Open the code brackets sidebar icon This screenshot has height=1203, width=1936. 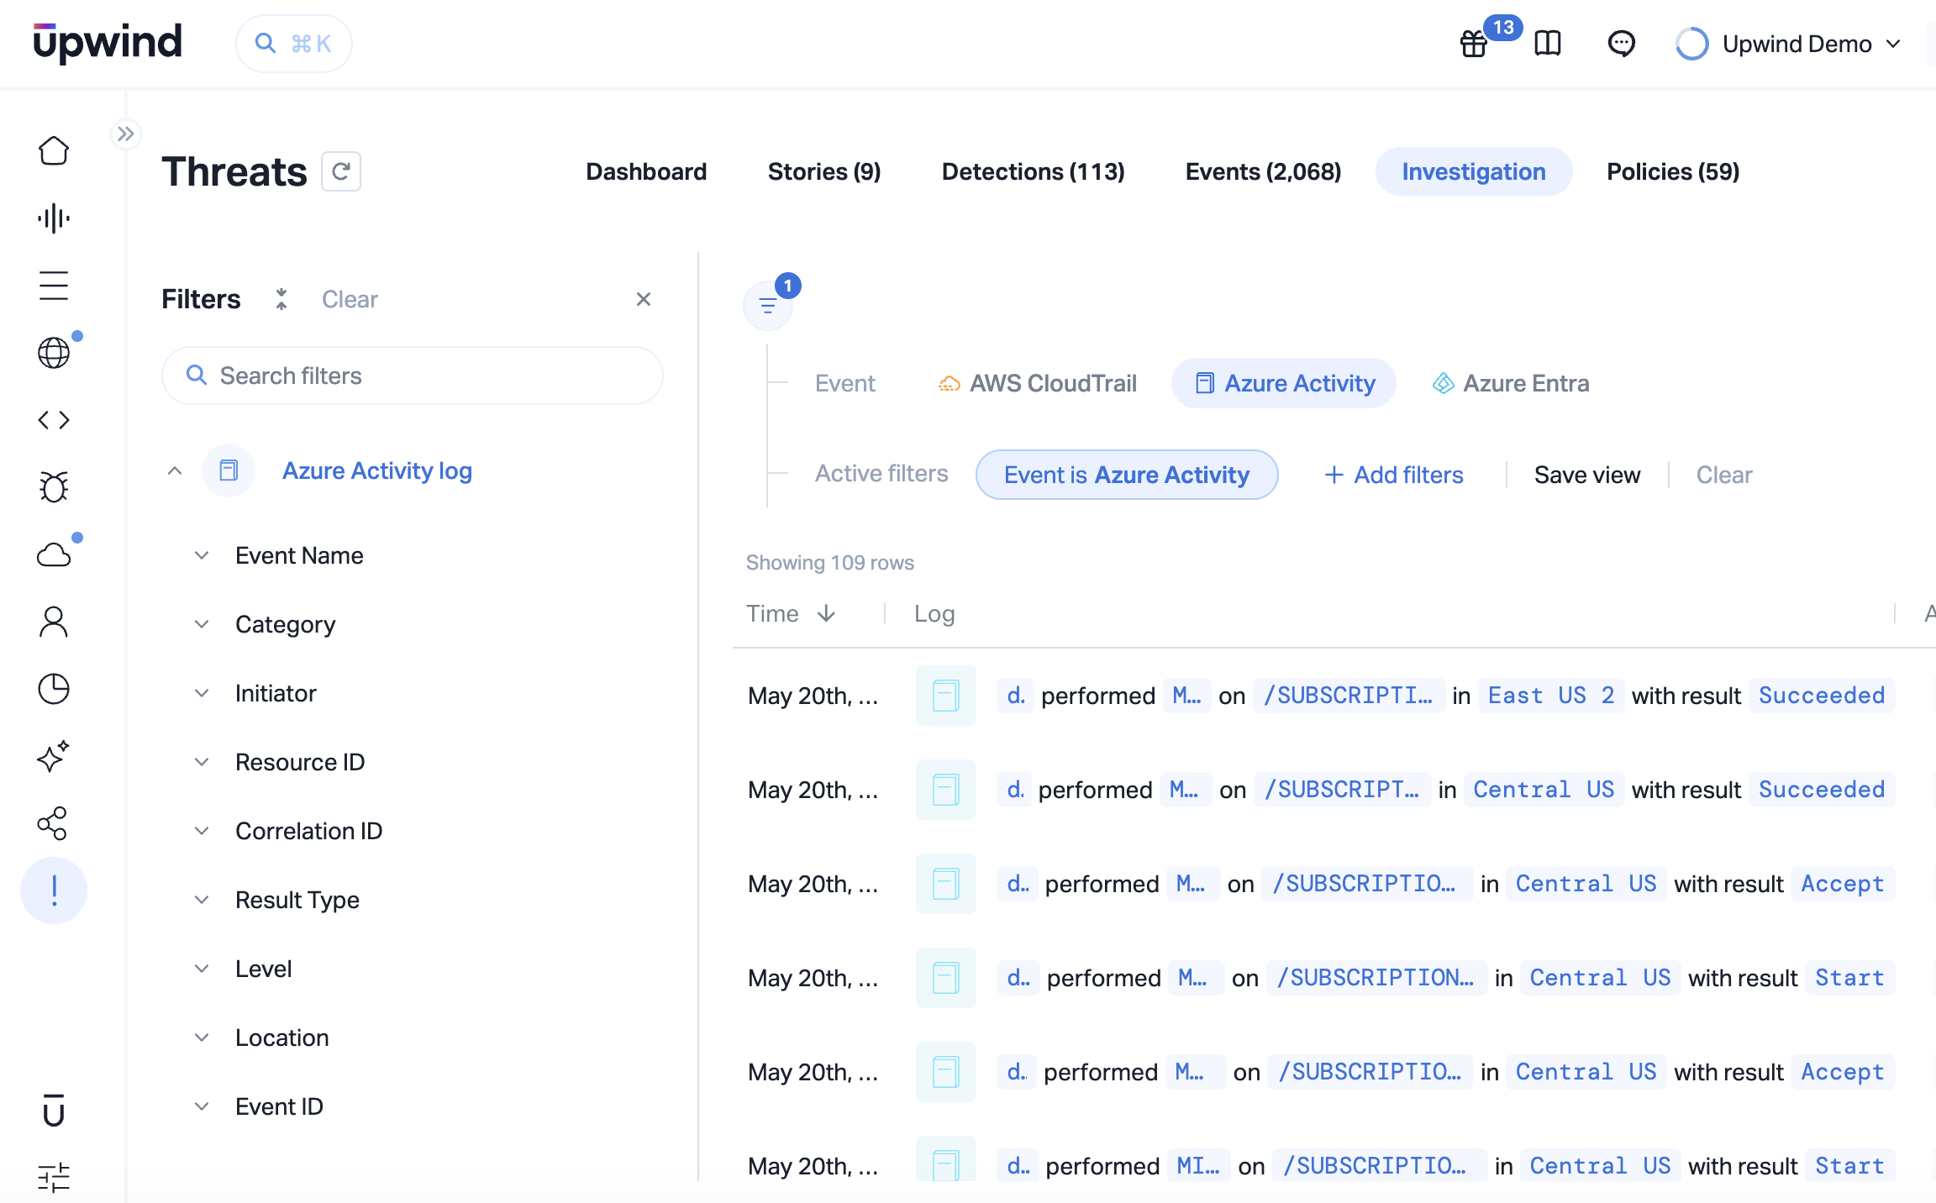pyautogui.click(x=54, y=420)
